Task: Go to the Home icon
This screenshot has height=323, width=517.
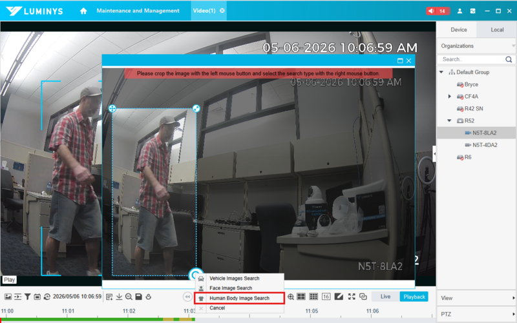Action: 83,11
